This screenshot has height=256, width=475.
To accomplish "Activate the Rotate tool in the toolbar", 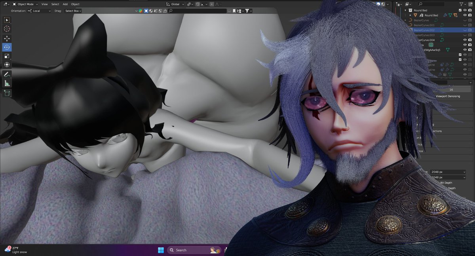I will (7, 47).
